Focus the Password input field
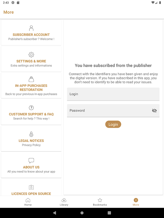 click(x=108, y=111)
